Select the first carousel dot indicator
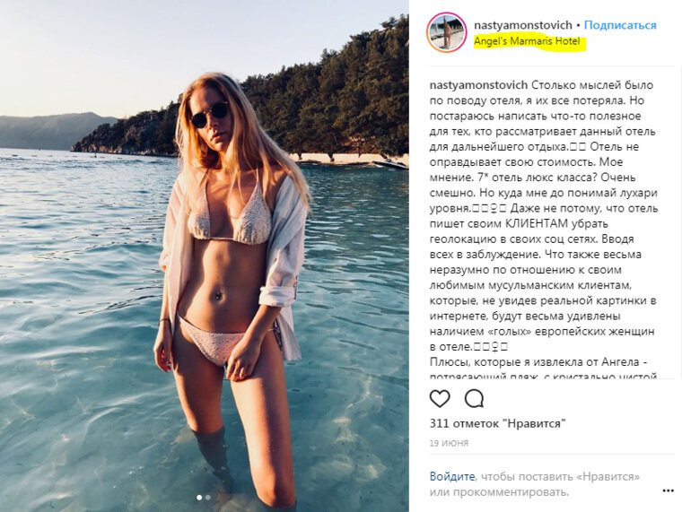Viewport: 682px width, 512px height. coord(199,498)
